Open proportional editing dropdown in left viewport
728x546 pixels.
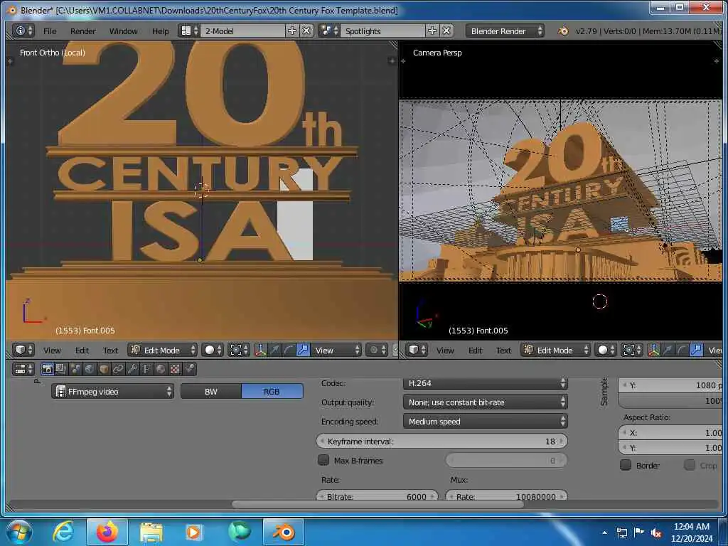point(377,350)
